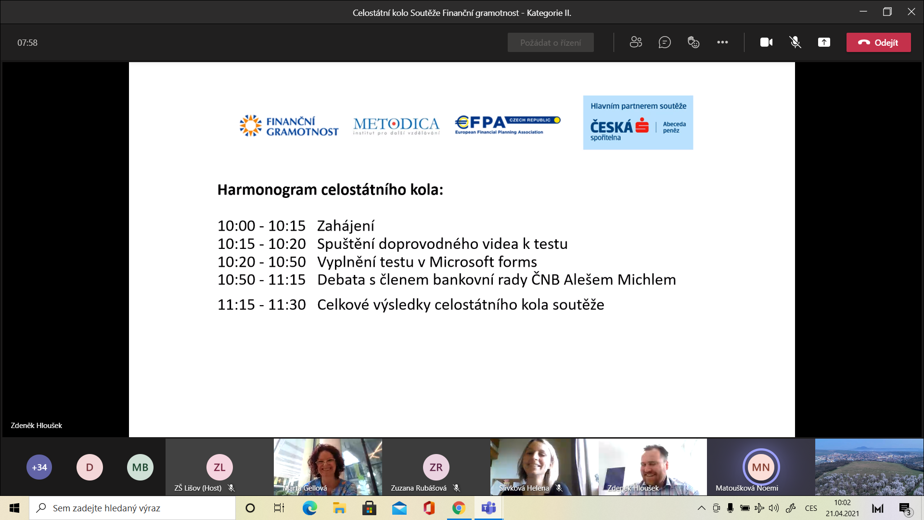Open Microsoft Store from the taskbar
Screen dimensions: 924x520
tap(369, 508)
